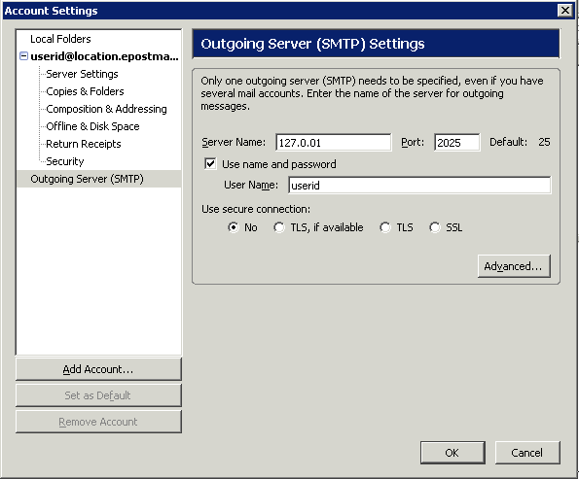Image resolution: width=579 pixels, height=479 pixels.
Task: Click the Add Account button
Action: tap(98, 369)
